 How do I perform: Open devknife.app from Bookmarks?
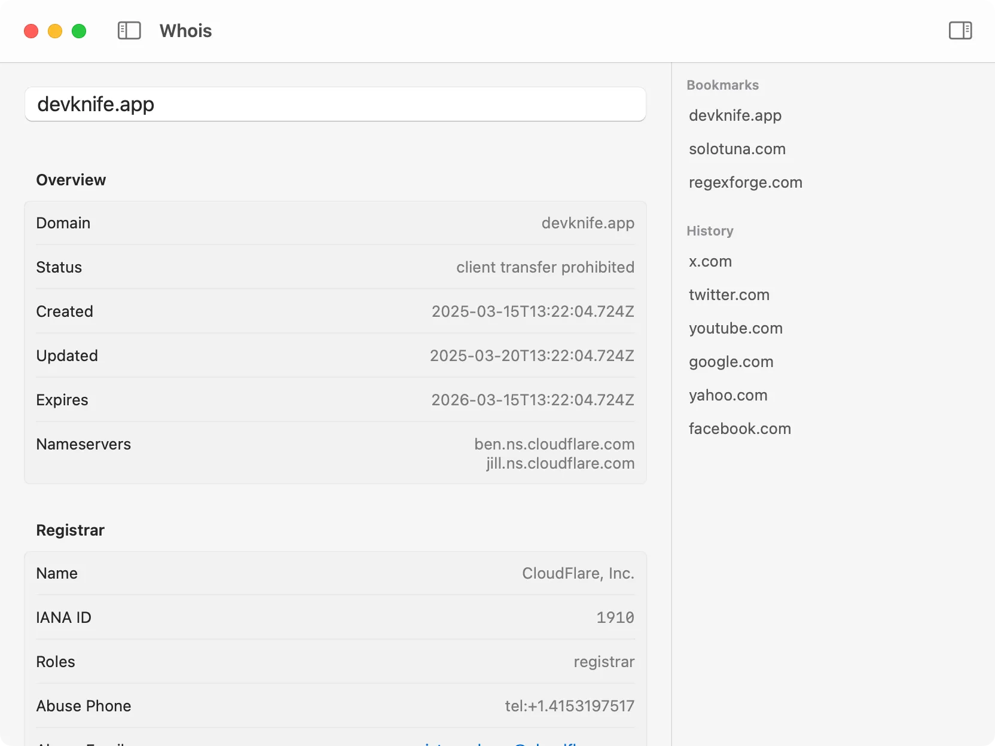tap(735, 116)
